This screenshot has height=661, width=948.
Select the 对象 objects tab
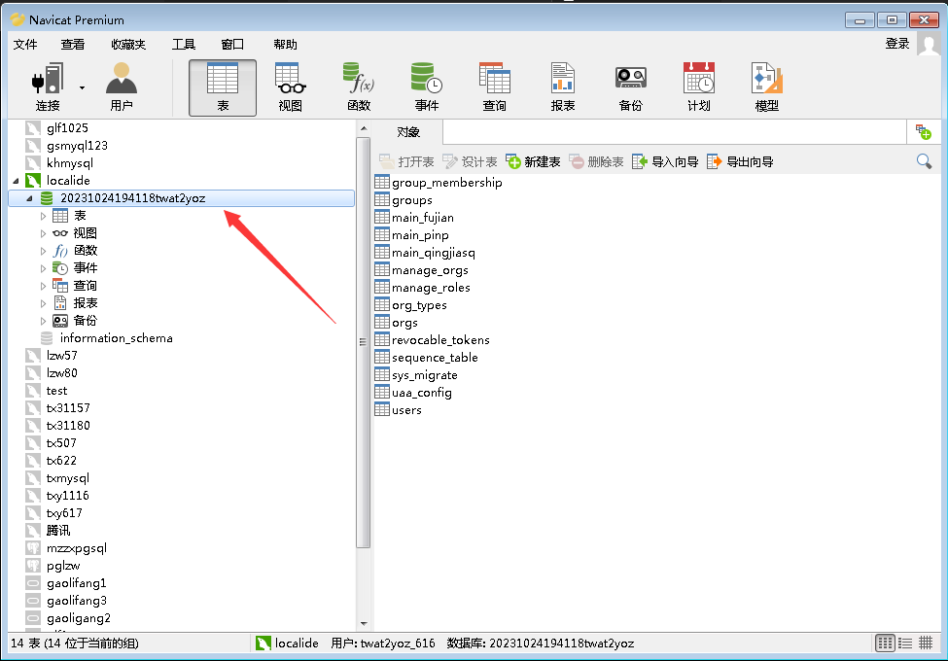click(x=408, y=132)
